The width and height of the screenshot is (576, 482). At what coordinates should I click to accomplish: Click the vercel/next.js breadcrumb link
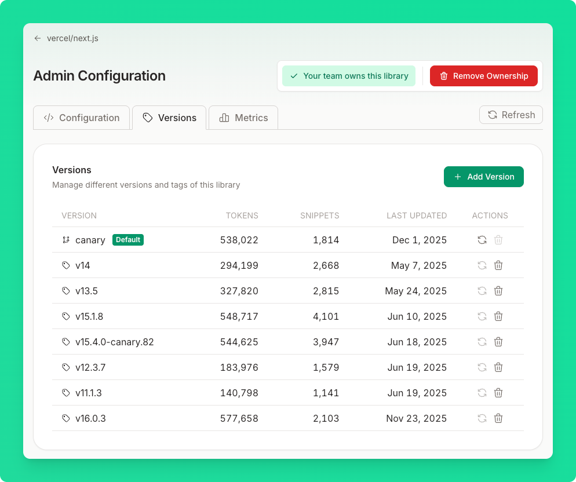click(x=72, y=38)
